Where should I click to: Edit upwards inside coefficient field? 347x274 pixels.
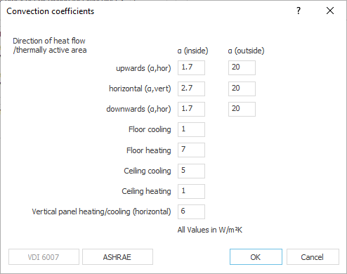191,67
